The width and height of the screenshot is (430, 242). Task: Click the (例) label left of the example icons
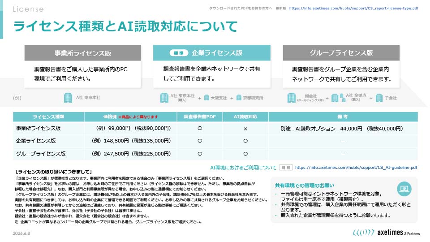[17, 98]
